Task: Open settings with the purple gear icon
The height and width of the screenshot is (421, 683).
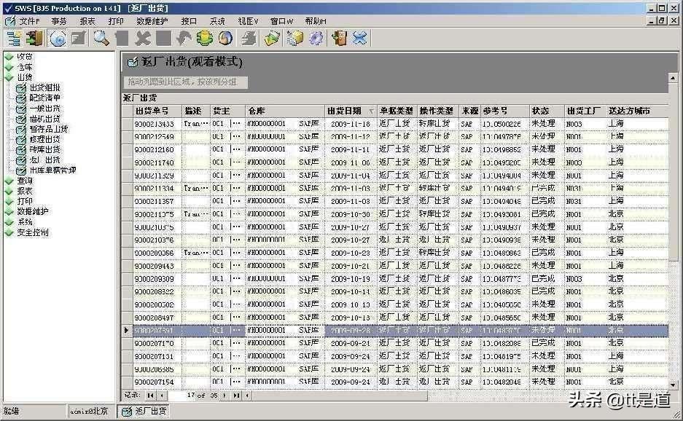Action: (316, 39)
